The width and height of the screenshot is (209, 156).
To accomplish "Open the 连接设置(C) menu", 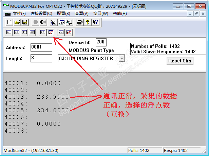I will click(x=41, y=14).
